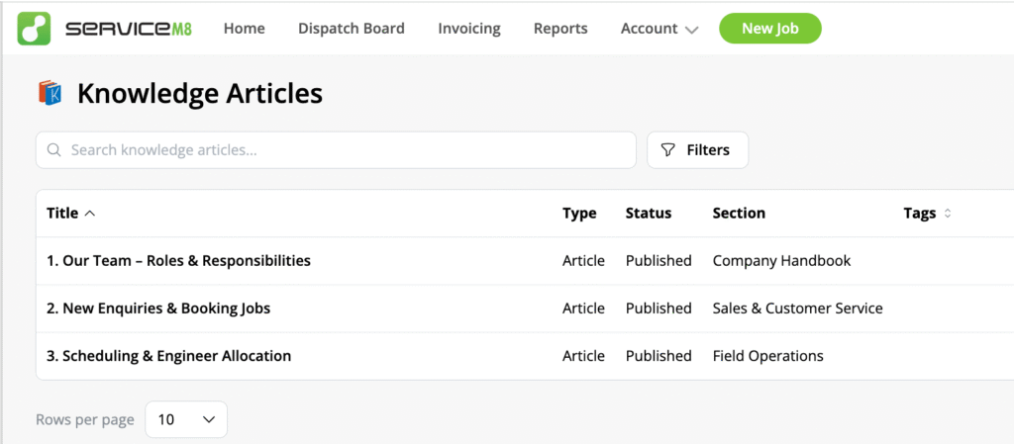Click Published status of Scheduling row
This screenshot has width=1014, height=444.
pos(659,356)
